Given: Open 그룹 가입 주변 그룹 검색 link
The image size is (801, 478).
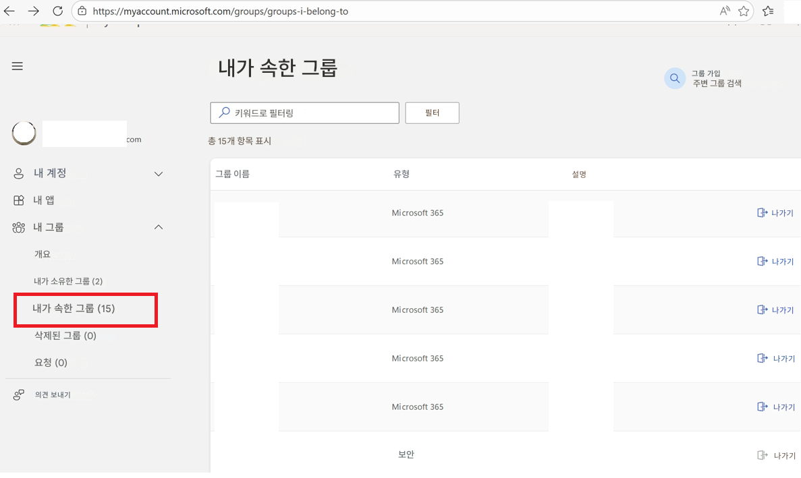Looking at the screenshot, I should coord(717,79).
